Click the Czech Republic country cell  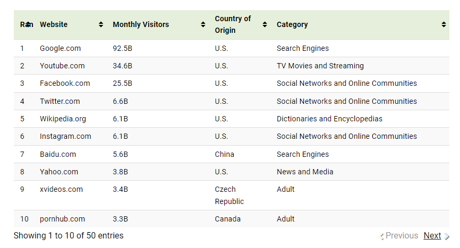point(229,196)
